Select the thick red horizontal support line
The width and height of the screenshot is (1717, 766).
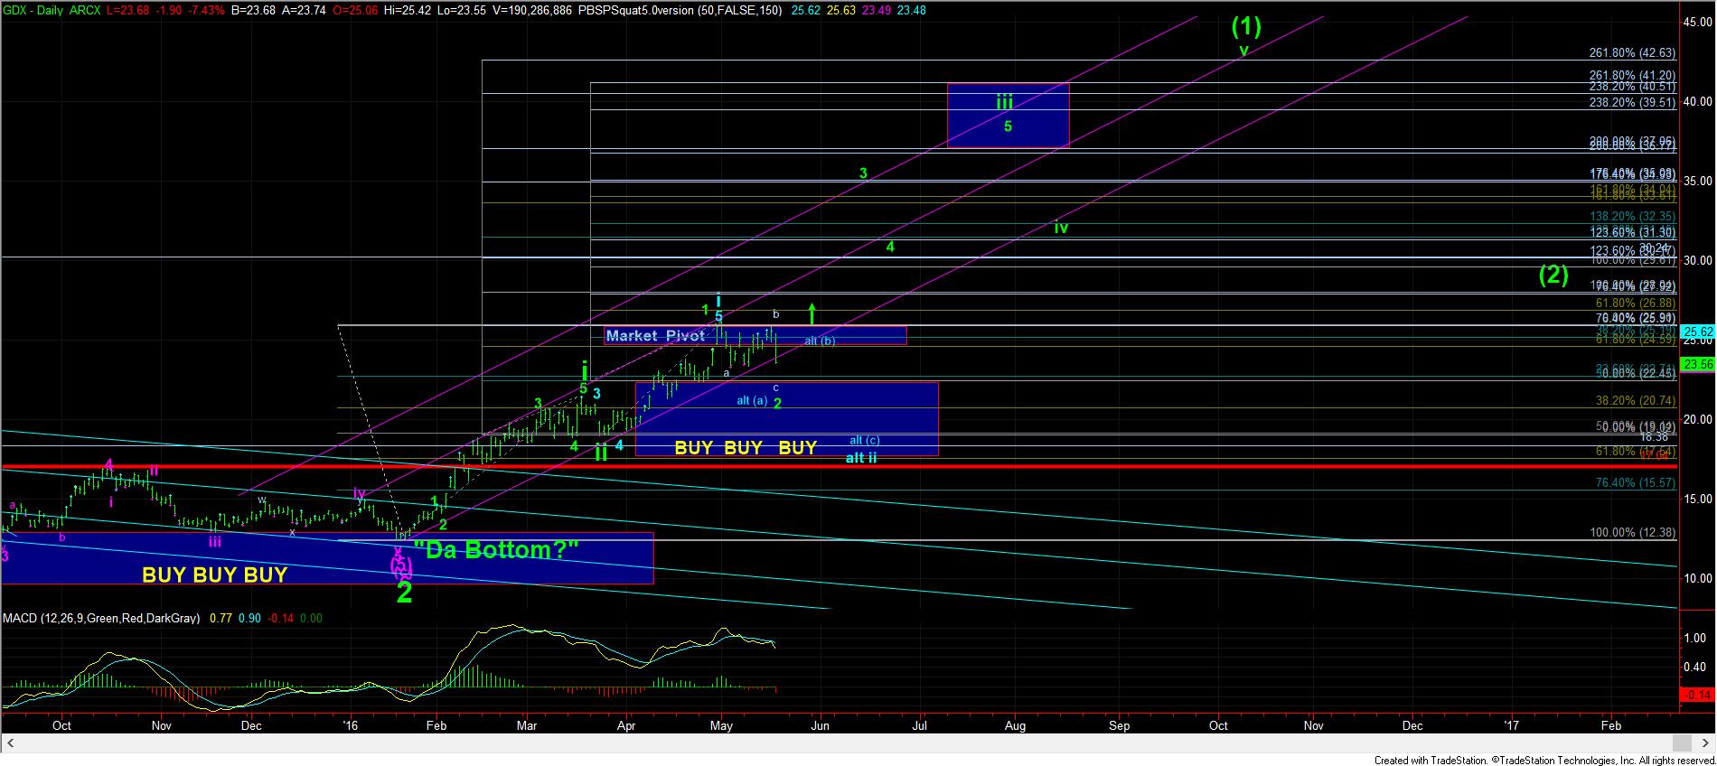tap(813, 466)
